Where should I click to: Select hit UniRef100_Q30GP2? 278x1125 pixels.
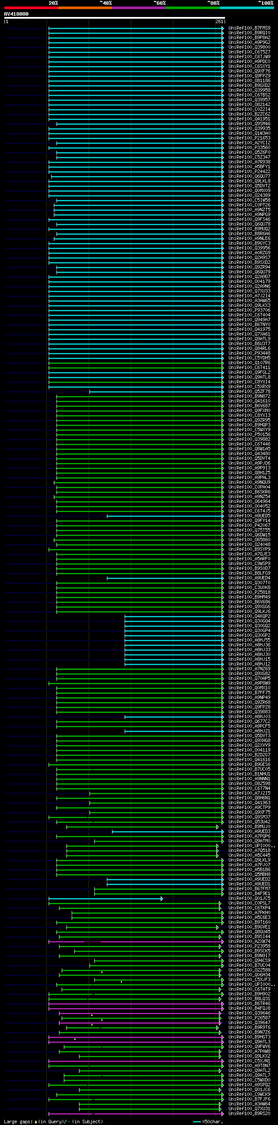coord(249,636)
